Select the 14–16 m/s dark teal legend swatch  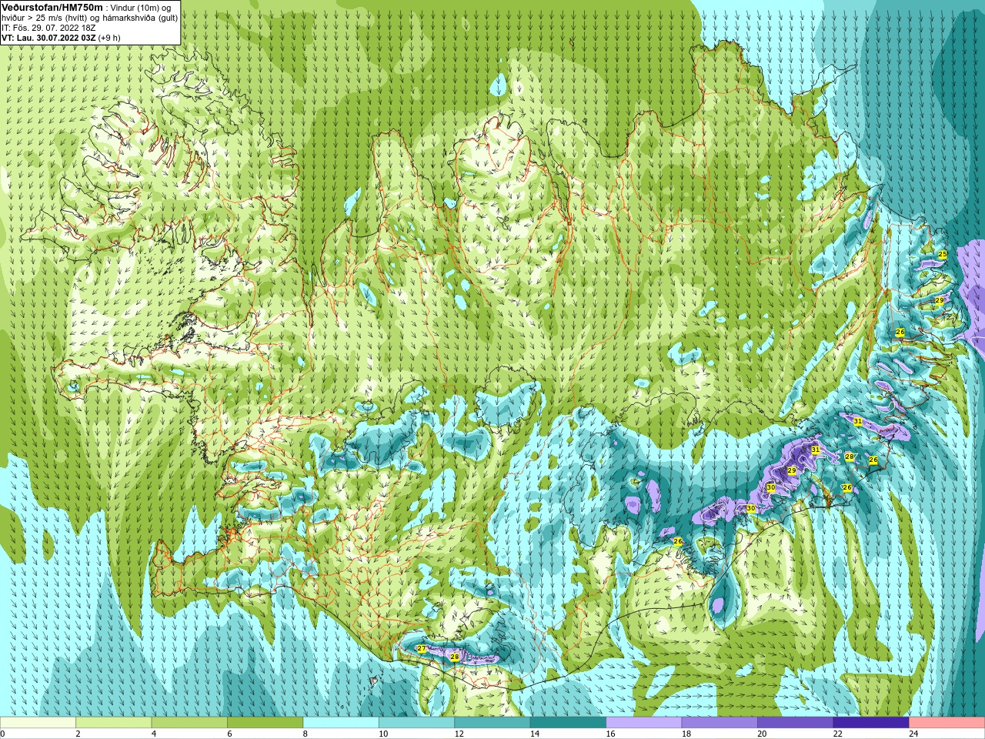coord(569,723)
